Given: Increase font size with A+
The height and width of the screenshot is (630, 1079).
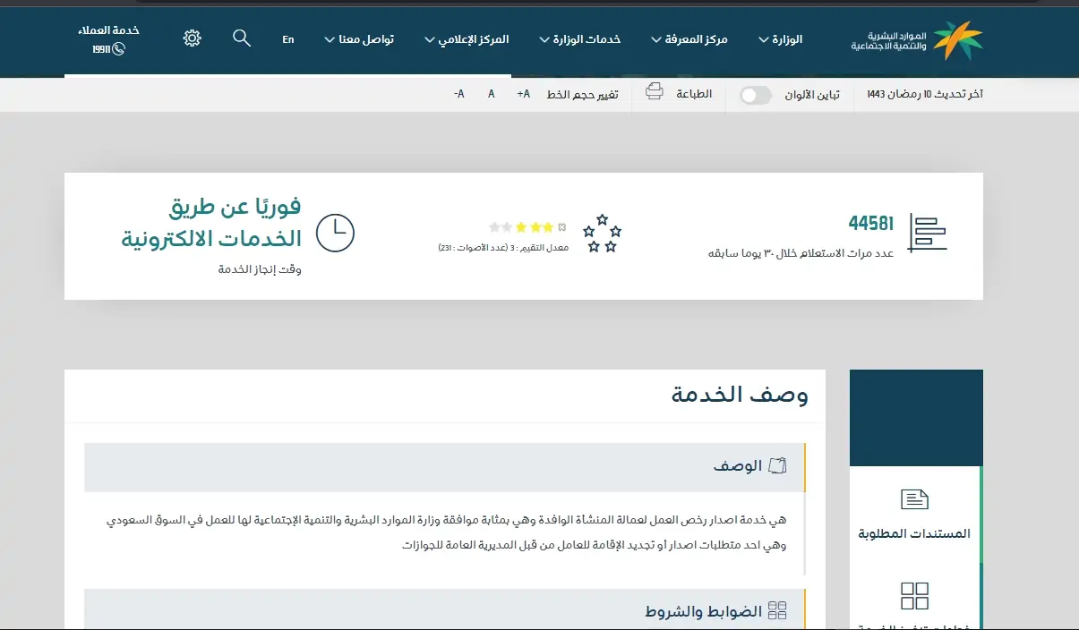Looking at the screenshot, I should (524, 94).
